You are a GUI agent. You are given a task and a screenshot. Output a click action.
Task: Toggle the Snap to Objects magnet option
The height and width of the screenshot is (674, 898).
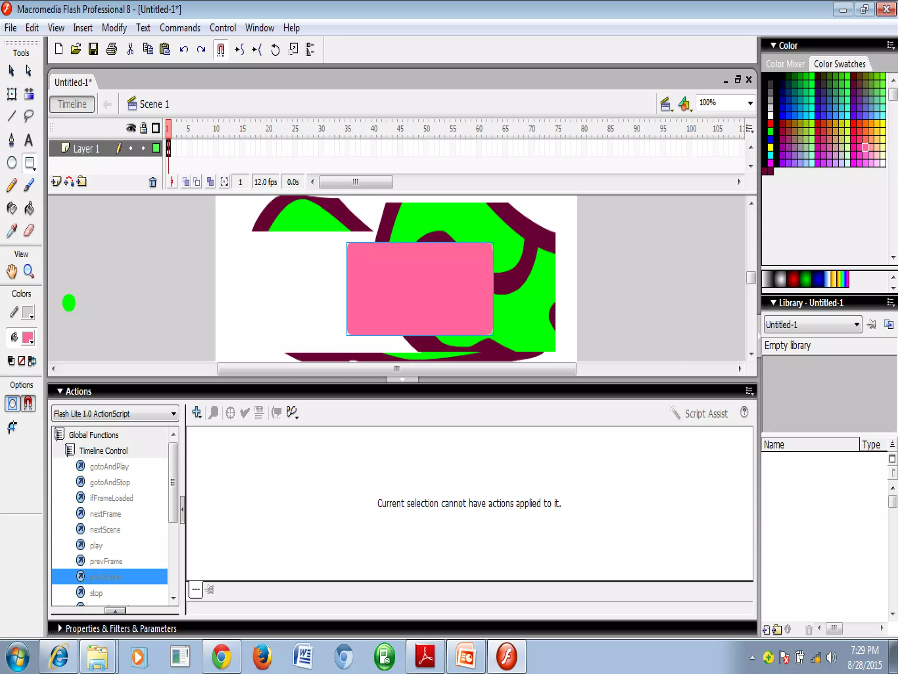(x=28, y=403)
